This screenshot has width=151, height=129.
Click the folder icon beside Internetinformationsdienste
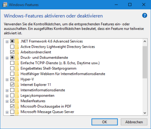point(17,90)
